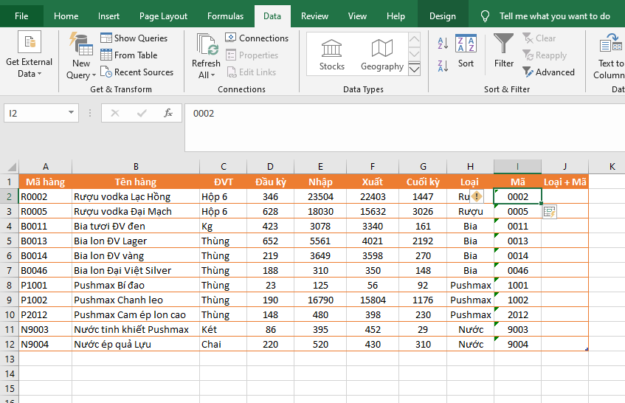Image resolution: width=625 pixels, height=403 pixels.
Task: Sort ascending with A to Z icon
Action: pyautogui.click(x=443, y=44)
